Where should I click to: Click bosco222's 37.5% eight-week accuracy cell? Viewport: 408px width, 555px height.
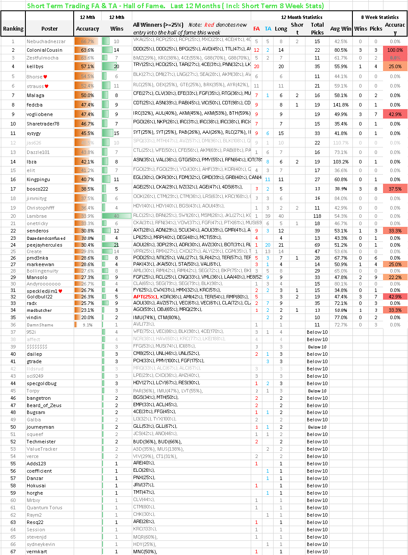pos(395,189)
